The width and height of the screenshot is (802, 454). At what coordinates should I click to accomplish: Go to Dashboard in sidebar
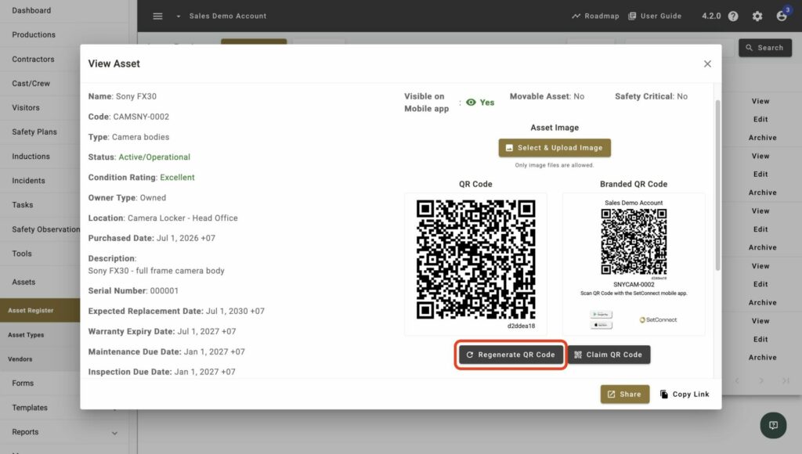pos(31,10)
